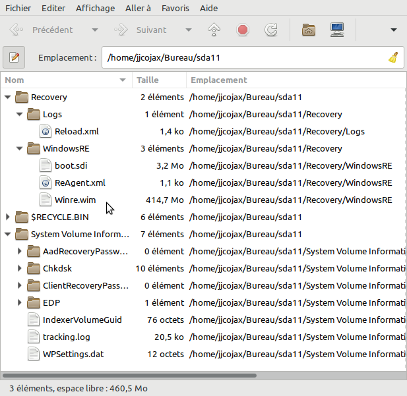Go up to parent folder icon
Screen dimensions: 407x396
click(214, 30)
